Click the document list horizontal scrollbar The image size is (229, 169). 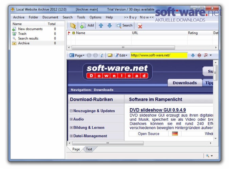click(123, 47)
